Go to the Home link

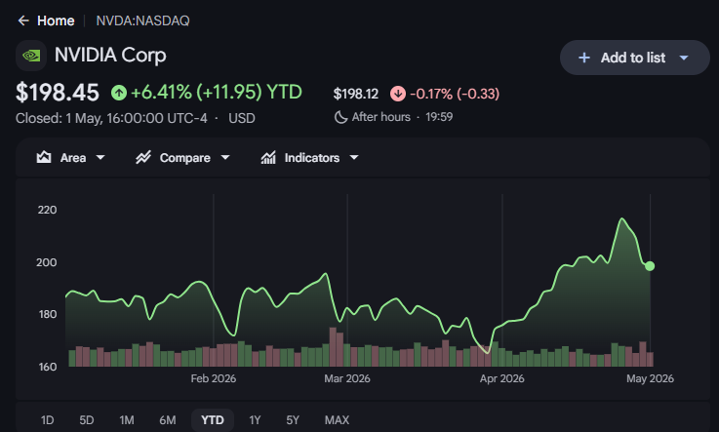[56, 20]
